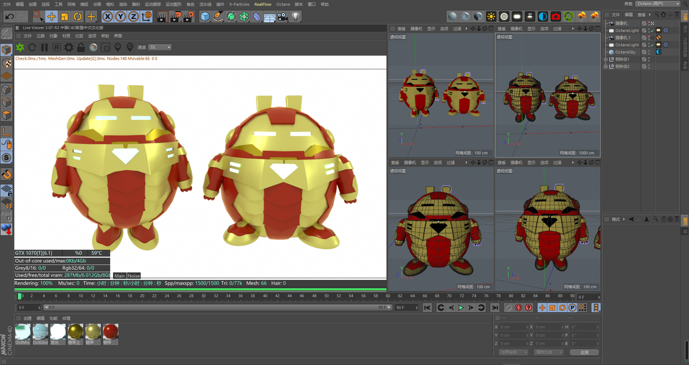This screenshot has width=689, height=365.
Task: Select the red material sphere thumbnail
Action: (111, 334)
